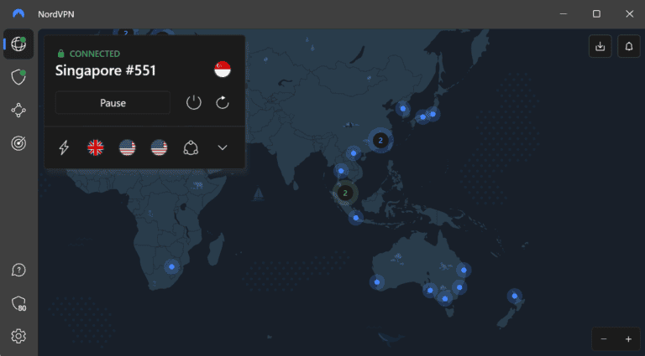Click the NordVPN logo in title bar

(18, 13)
